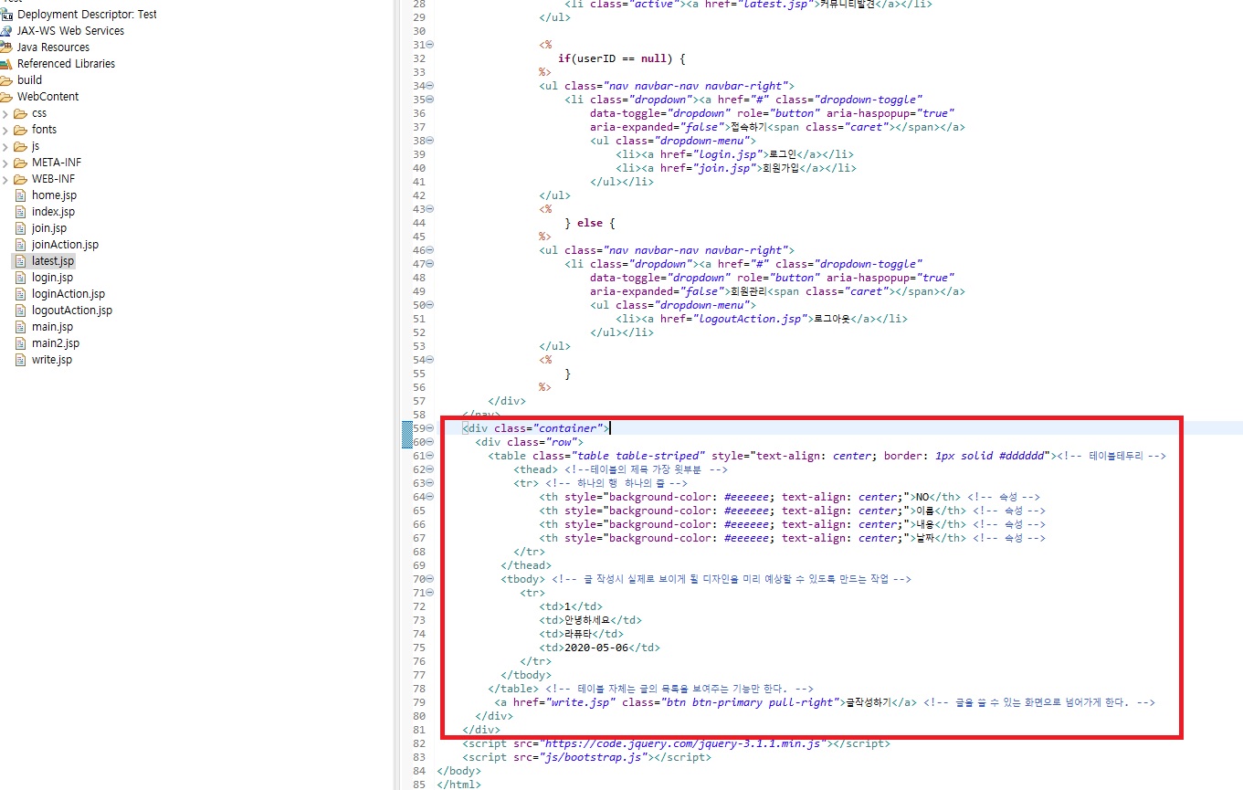Fold the table element at line 61
This screenshot has width=1243, height=790.
(430, 456)
